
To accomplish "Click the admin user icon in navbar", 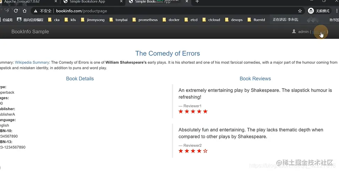I will (x=294, y=32).
